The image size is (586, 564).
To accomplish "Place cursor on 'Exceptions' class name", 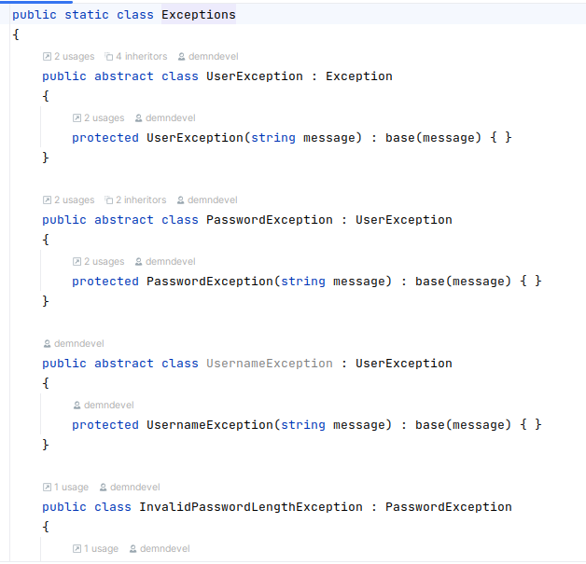I will (x=199, y=15).
